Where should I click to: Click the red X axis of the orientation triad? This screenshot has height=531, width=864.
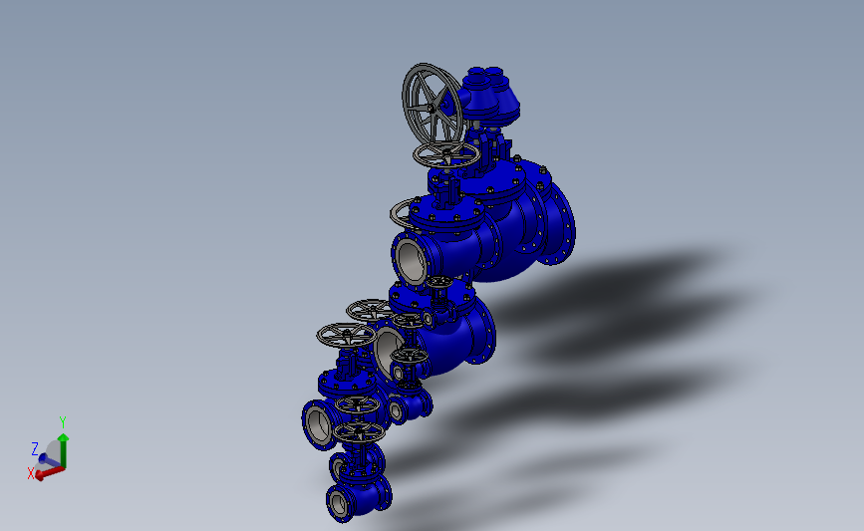(x=49, y=472)
